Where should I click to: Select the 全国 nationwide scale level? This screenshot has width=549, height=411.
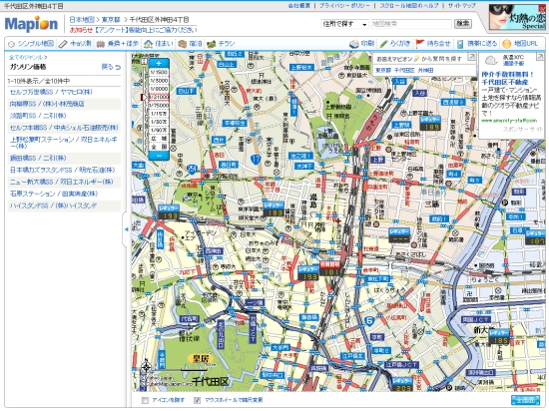point(159,147)
